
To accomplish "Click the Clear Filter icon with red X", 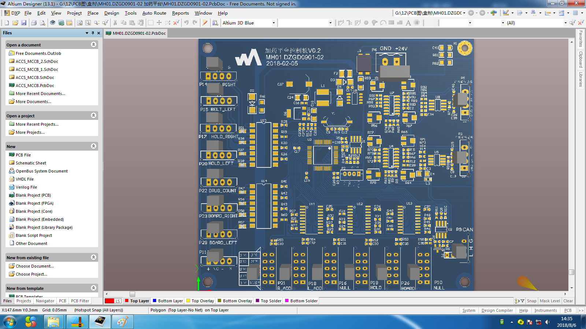I will pos(176,23).
